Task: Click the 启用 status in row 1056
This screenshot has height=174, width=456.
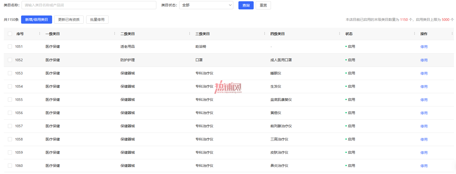Action: [350, 113]
